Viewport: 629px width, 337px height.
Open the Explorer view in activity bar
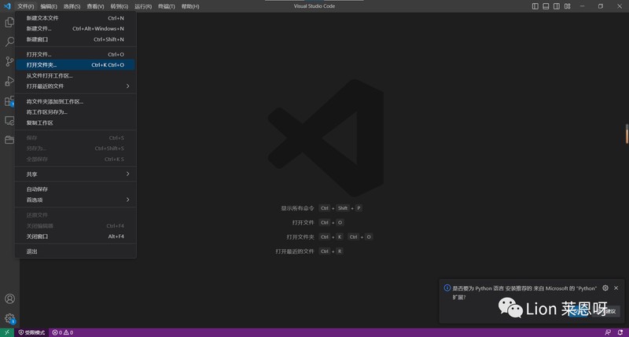click(x=9, y=23)
